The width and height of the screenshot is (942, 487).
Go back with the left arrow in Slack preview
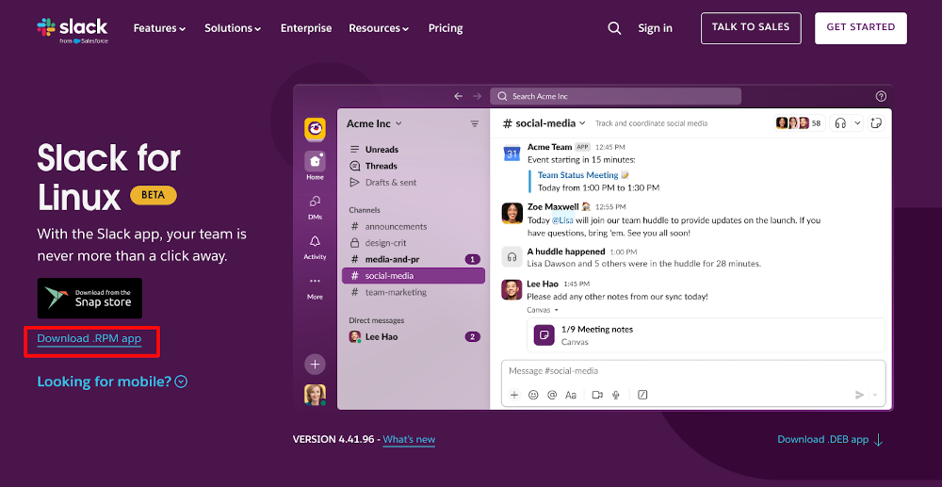[x=459, y=96]
